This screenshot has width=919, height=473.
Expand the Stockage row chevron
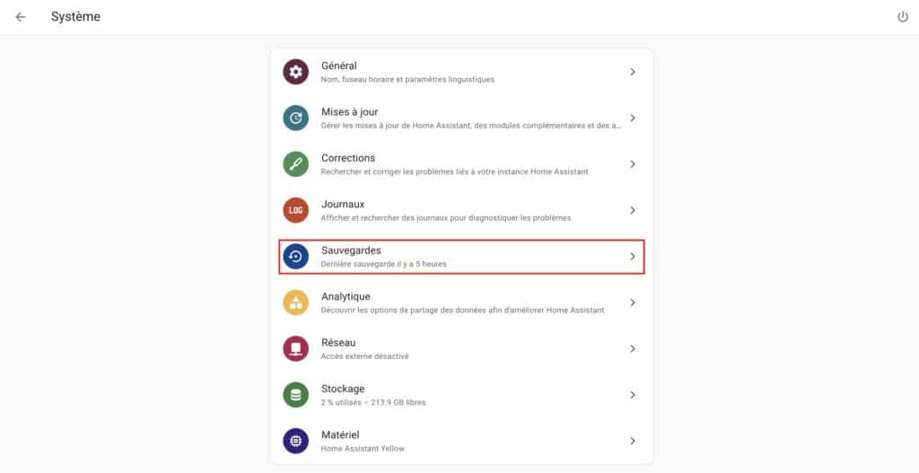click(x=633, y=395)
